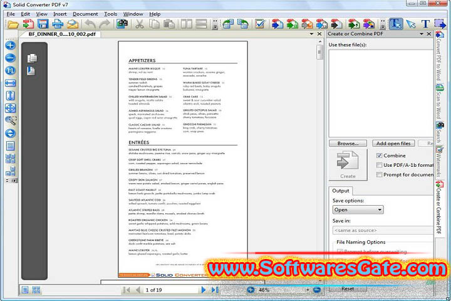Expand the first toolbar overflow chevron
This screenshot has height=301, width=451.
tap(215, 25)
